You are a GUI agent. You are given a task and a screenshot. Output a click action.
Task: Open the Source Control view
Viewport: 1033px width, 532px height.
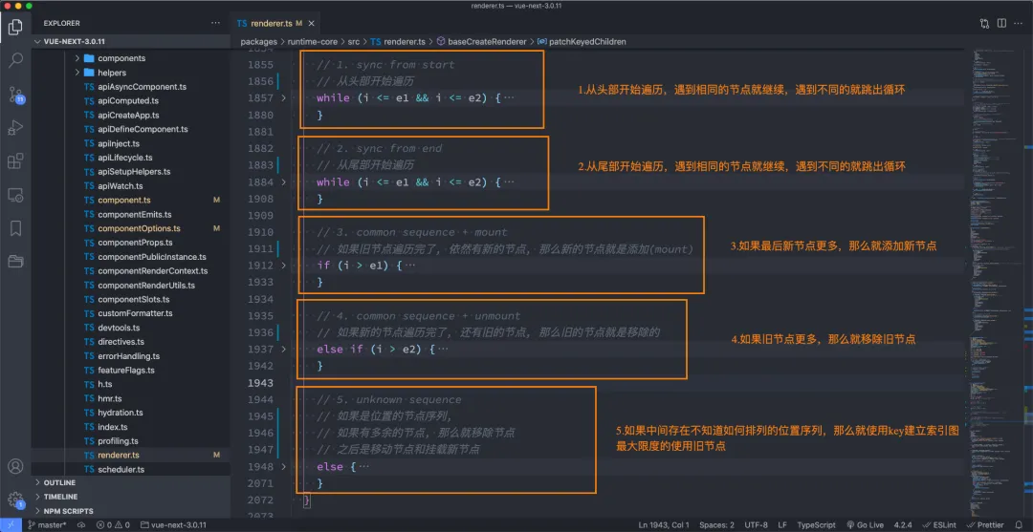point(15,94)
